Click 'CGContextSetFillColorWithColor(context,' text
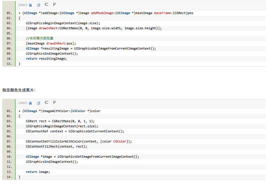 pos(62,142)
